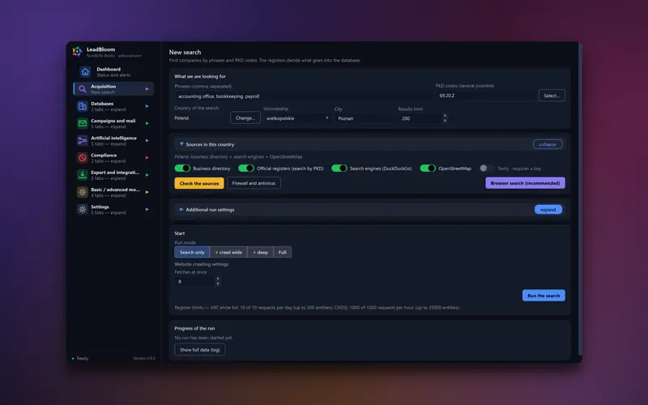Click the Phrases input field
This screenshot has height=405, width=648.
coord(302,96)
